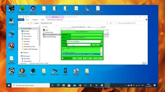Open Este equipo in navigation pane

click(26, 56)
